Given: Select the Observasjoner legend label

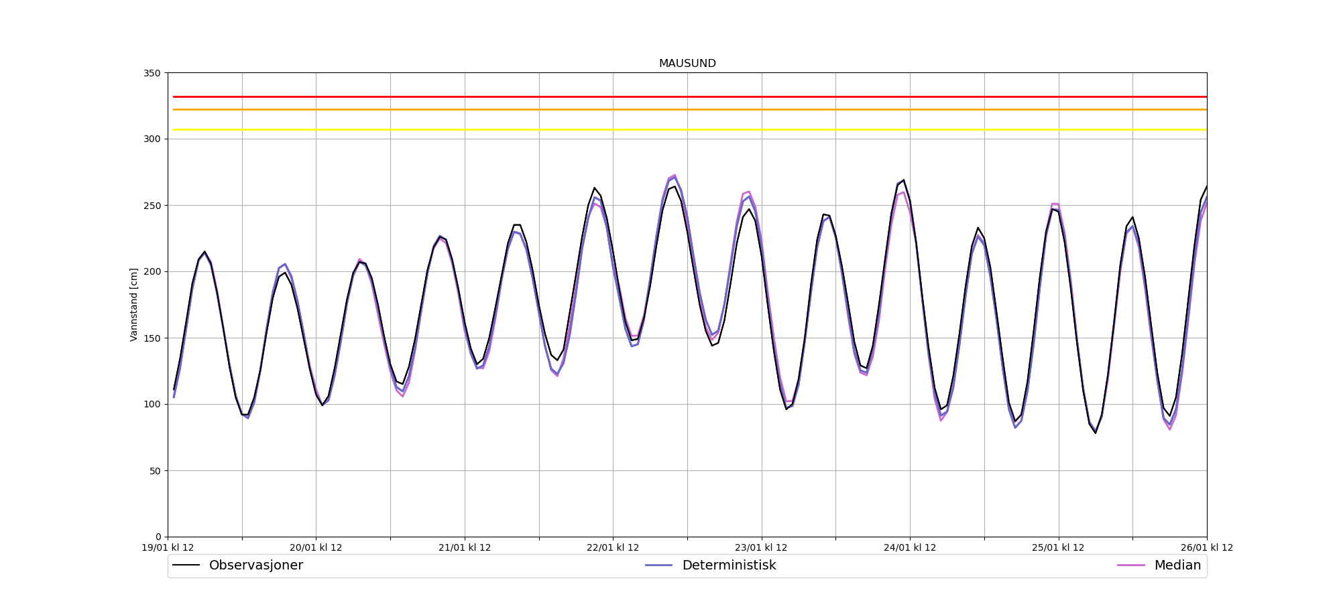Looking at the screenshot, I should [x=255, y=565].
